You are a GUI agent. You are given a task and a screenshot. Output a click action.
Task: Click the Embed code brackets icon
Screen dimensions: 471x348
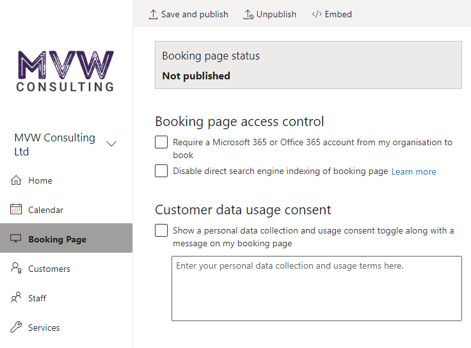click(316, 14)
